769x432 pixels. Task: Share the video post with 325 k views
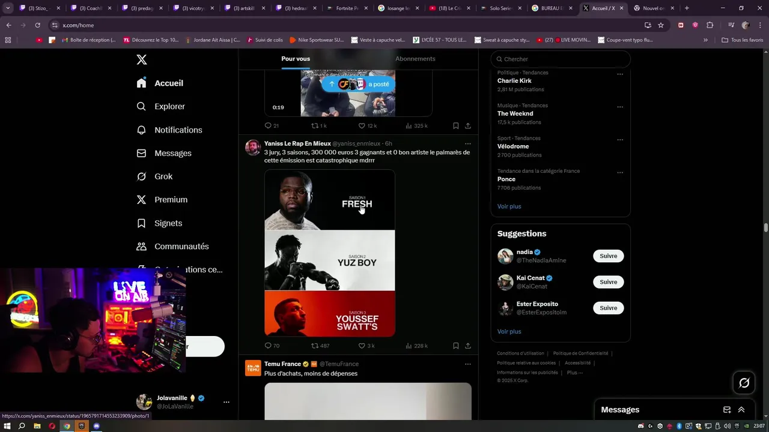click(468, 126)
